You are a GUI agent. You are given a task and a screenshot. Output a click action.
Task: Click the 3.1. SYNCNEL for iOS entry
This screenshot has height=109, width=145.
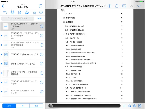pyautogui.click(x=74, y=26)
